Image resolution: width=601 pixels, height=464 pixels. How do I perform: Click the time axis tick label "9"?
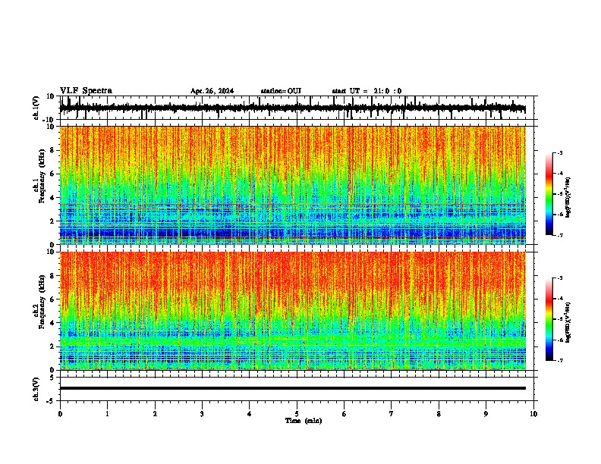(x=486, y=414)
